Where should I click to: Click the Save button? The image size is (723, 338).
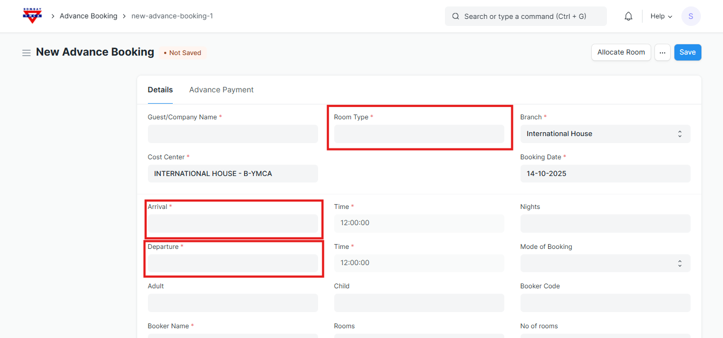(687, 52)
